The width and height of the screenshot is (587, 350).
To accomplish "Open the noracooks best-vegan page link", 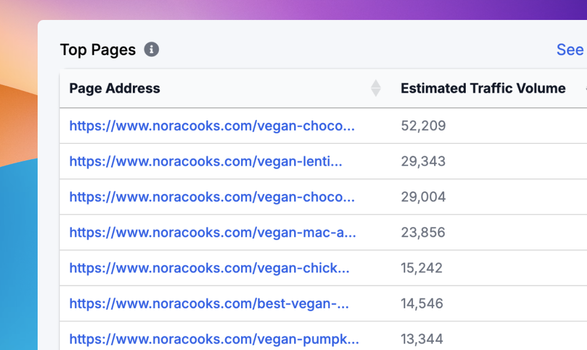I will [209, 304].
